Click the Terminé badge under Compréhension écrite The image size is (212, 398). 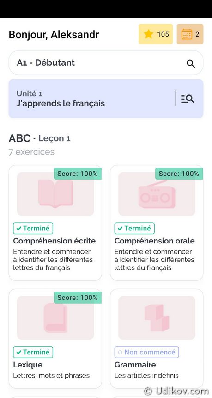coord(33,228)
